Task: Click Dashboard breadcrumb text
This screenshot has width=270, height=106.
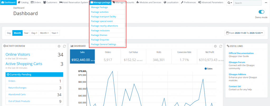Action: (19, 8)
